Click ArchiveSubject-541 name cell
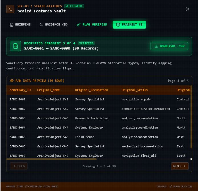This screenshot has height=191, width=198. click(53, 100)
